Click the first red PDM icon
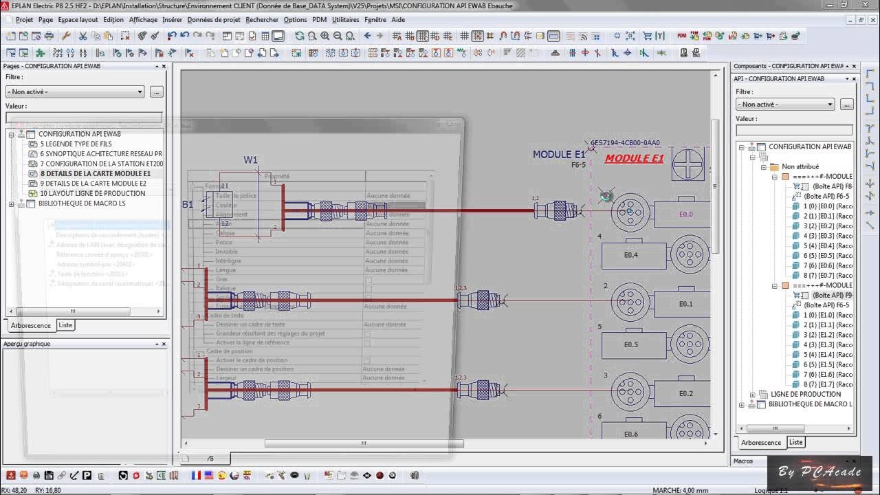 (x=682, y=36)
